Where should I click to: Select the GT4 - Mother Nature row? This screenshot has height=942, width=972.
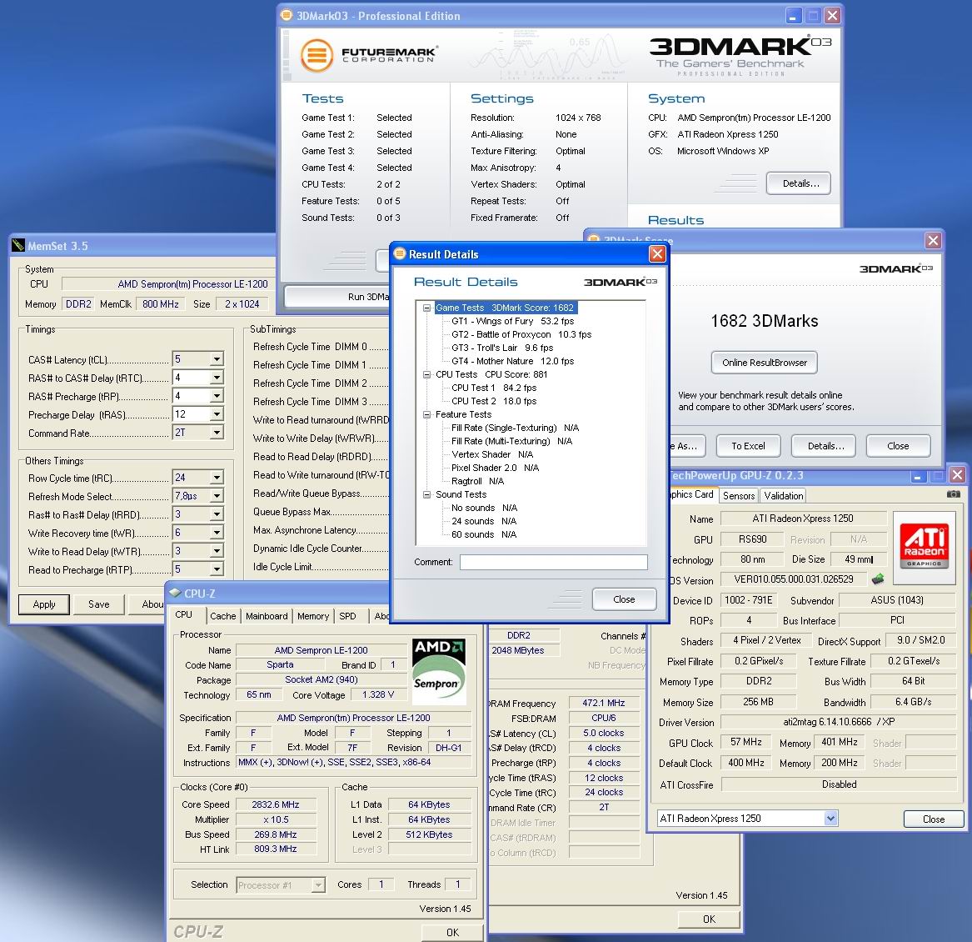click(x=513, y=360)
